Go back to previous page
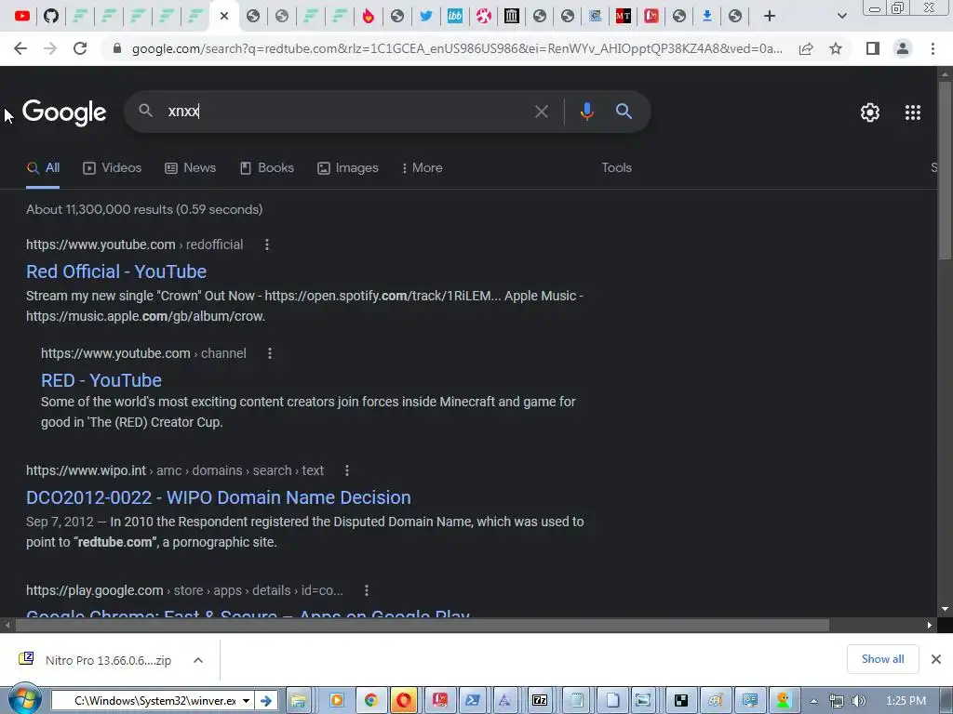 pyautogui.click(x=20, y=48)
